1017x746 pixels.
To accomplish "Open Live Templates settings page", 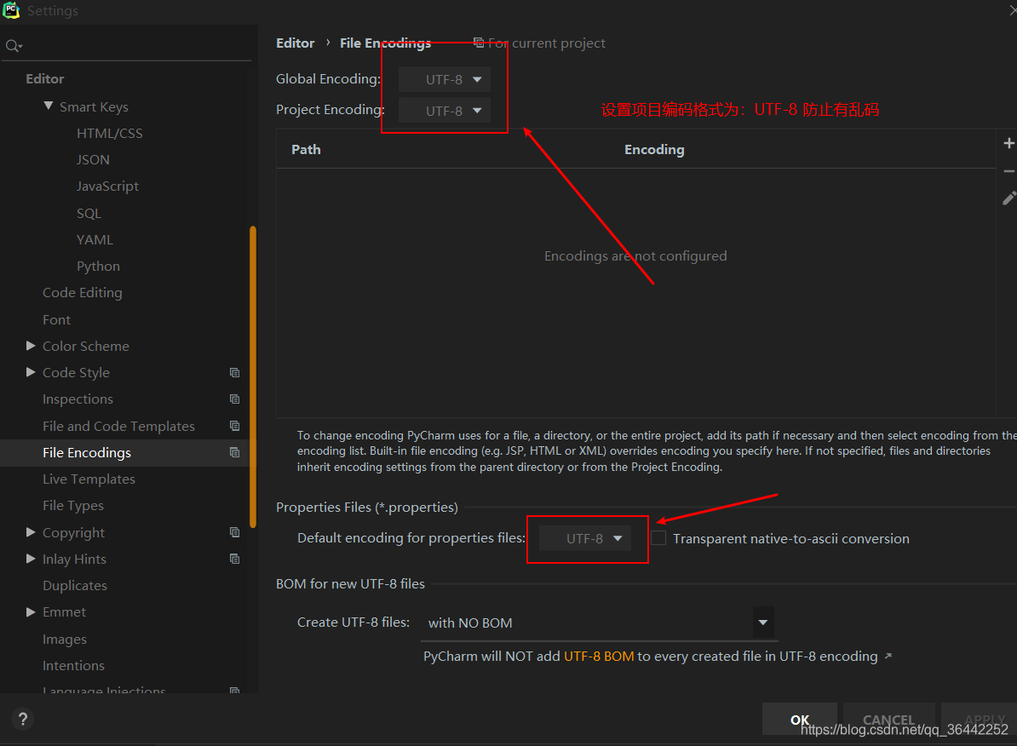I will (x=89, y=479).
